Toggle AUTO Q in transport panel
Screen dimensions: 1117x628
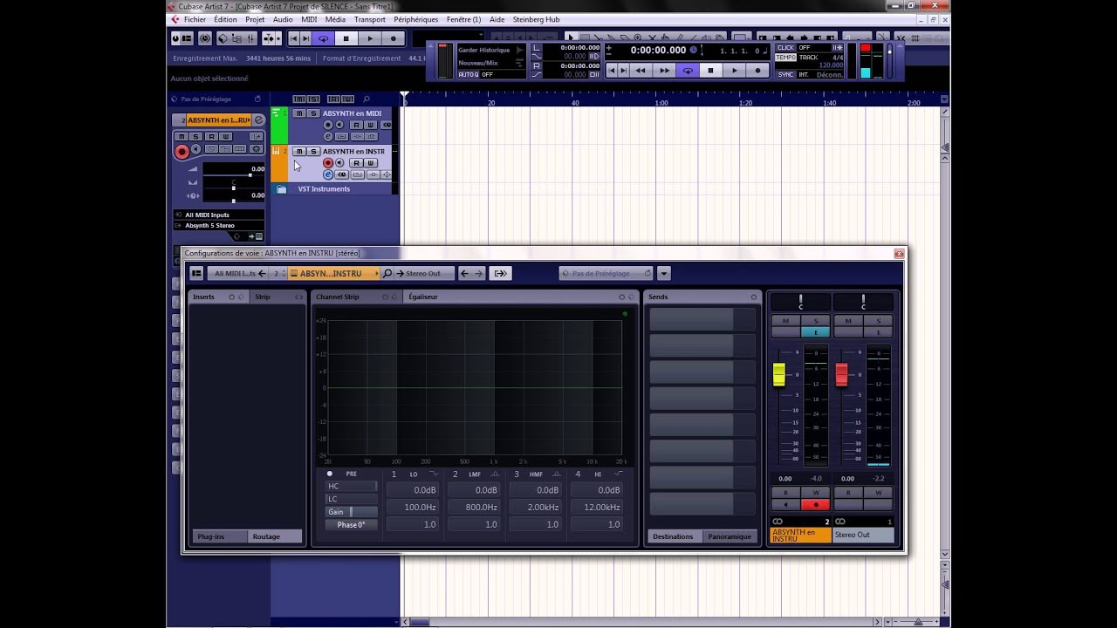pyautogui.click(x=468, y=75)
